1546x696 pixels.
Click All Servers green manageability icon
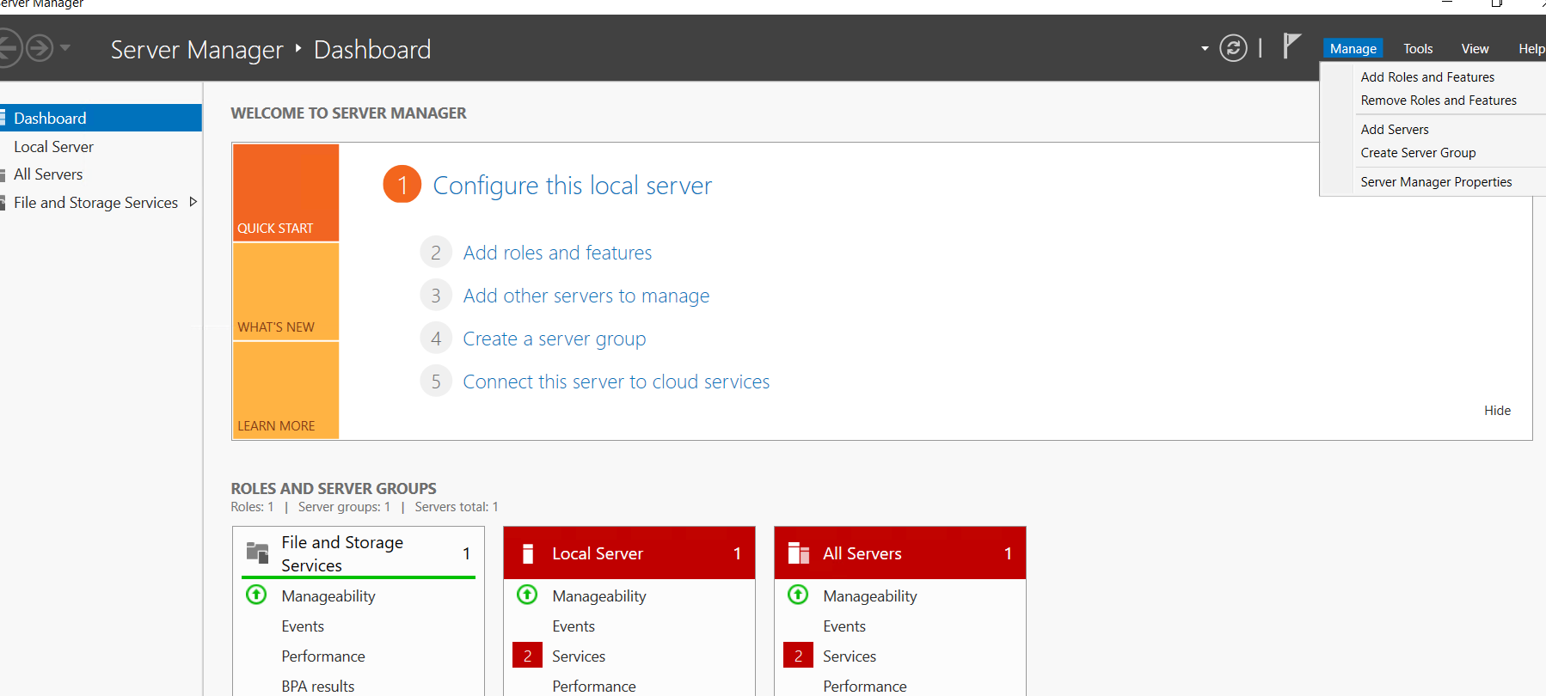point(798,595)
